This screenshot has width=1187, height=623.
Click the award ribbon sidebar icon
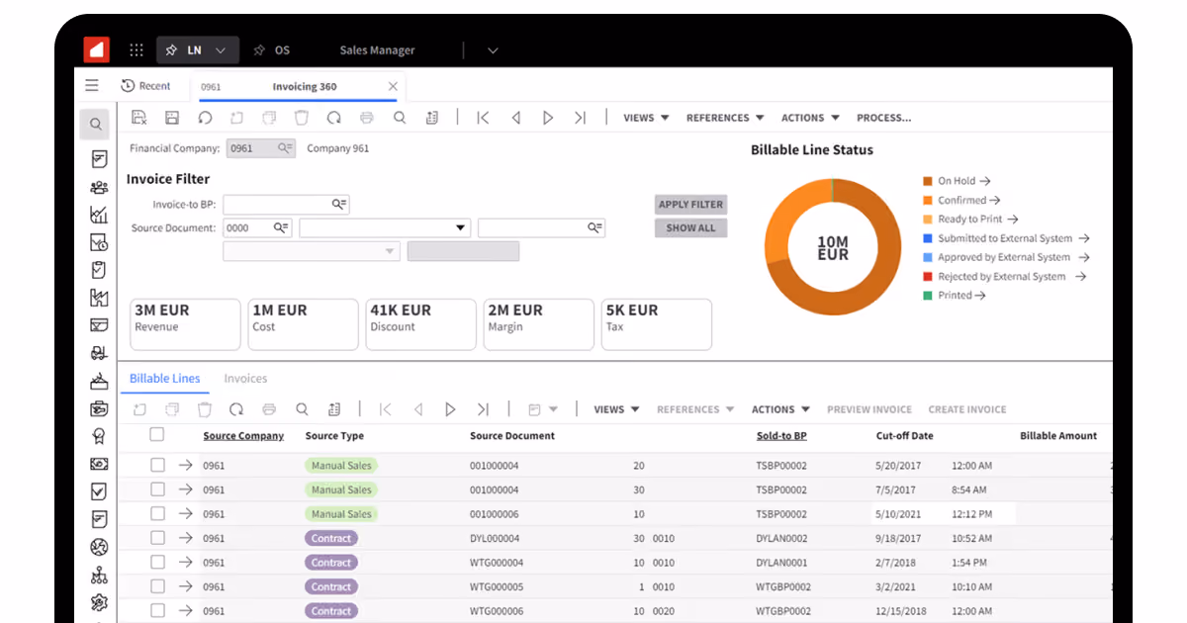[x=98, y=435]
